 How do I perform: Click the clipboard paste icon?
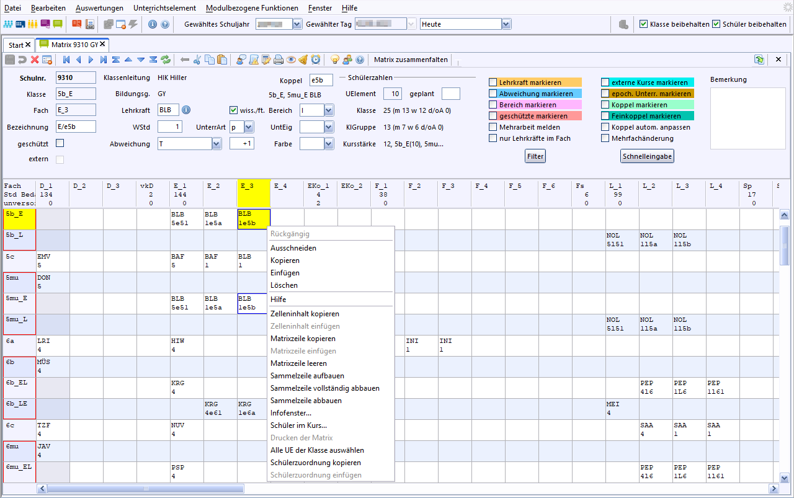pyautogui.click(x=222, y=60)
